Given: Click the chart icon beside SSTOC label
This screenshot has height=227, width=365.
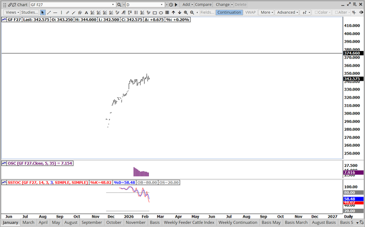Looking at the screenshot, I should (x=4, y=183).
